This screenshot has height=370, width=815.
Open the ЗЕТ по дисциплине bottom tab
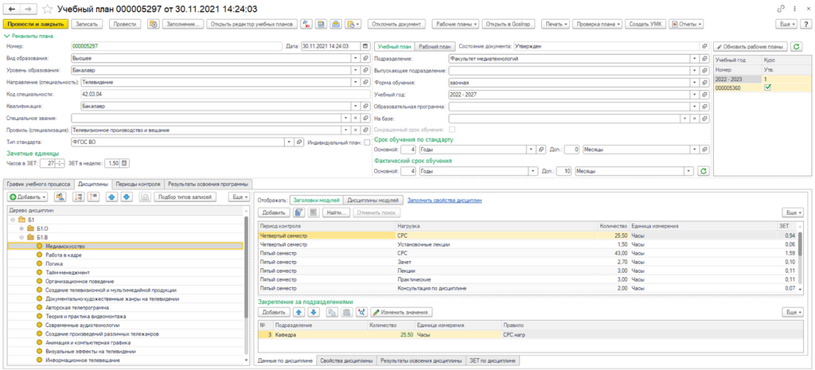492,360
